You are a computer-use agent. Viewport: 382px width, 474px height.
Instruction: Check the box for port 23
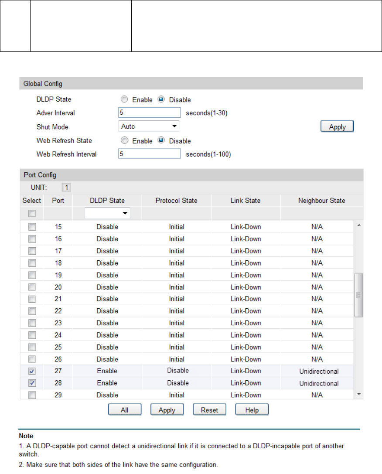pyautogui.click(x=32, y=323)
